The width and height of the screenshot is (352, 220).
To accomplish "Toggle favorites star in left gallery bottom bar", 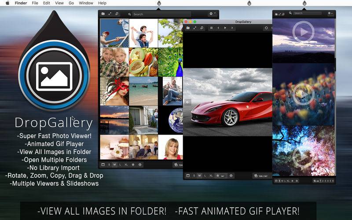I will click(133, 165).
